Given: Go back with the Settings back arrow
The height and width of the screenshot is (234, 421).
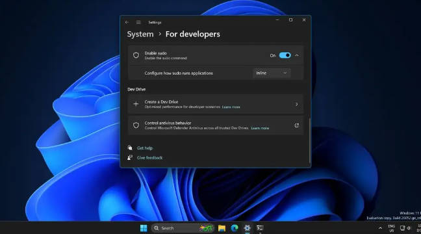Looking at the screenshot, I should click(127, 22).
